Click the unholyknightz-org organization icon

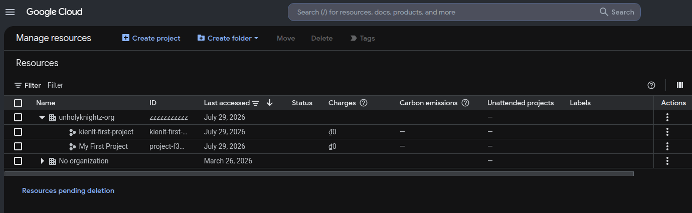pyautogui.click(x=53, y=118)
